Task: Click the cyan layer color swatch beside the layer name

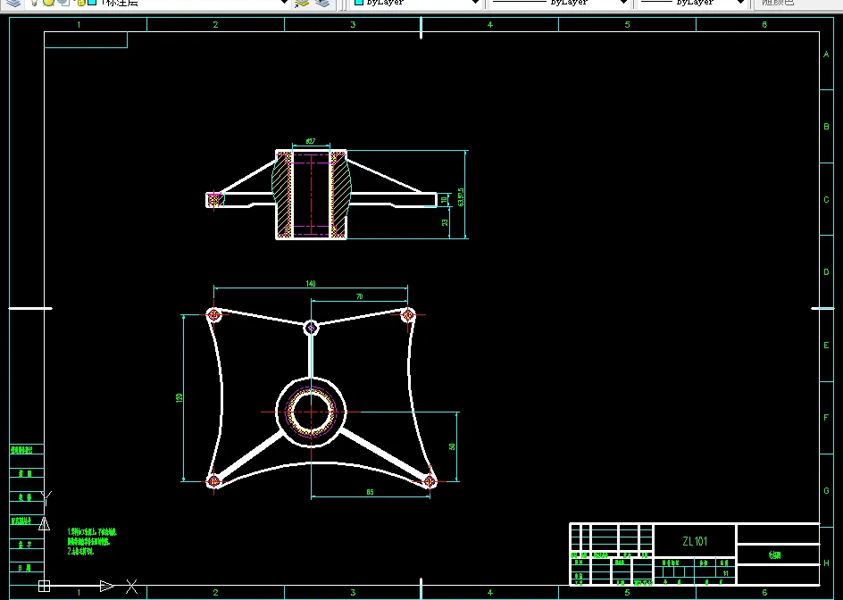Action: (92, 3)
